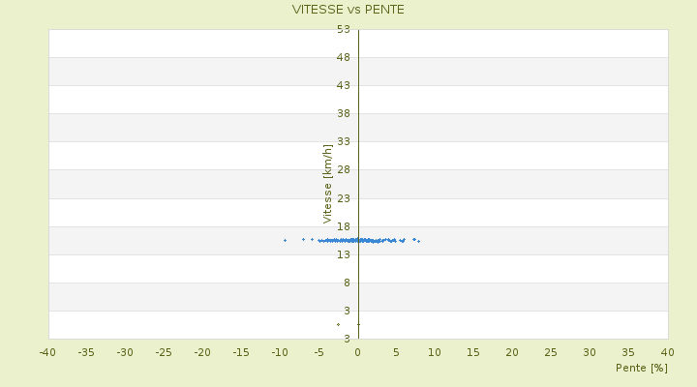
Task: Click the -35 tick label on the horizontal axis
Action: click(x=86, y=352)
